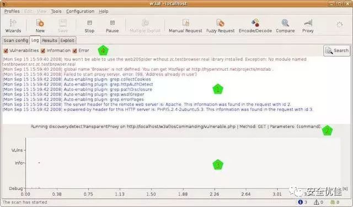The height and width of the screenshot is (207, 353).
Task: Open the Encode/Decode tool
Action: [x=255, y=26]
